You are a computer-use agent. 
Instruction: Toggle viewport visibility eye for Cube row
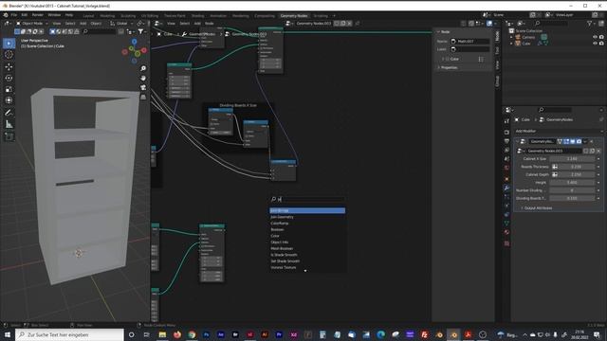pyautogui.click(x=595, y=44)
